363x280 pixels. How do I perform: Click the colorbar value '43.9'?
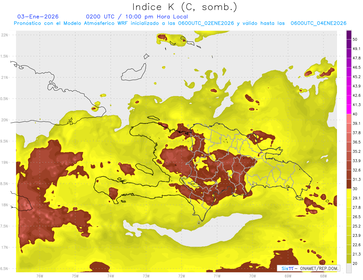click(x=356, y=86)
